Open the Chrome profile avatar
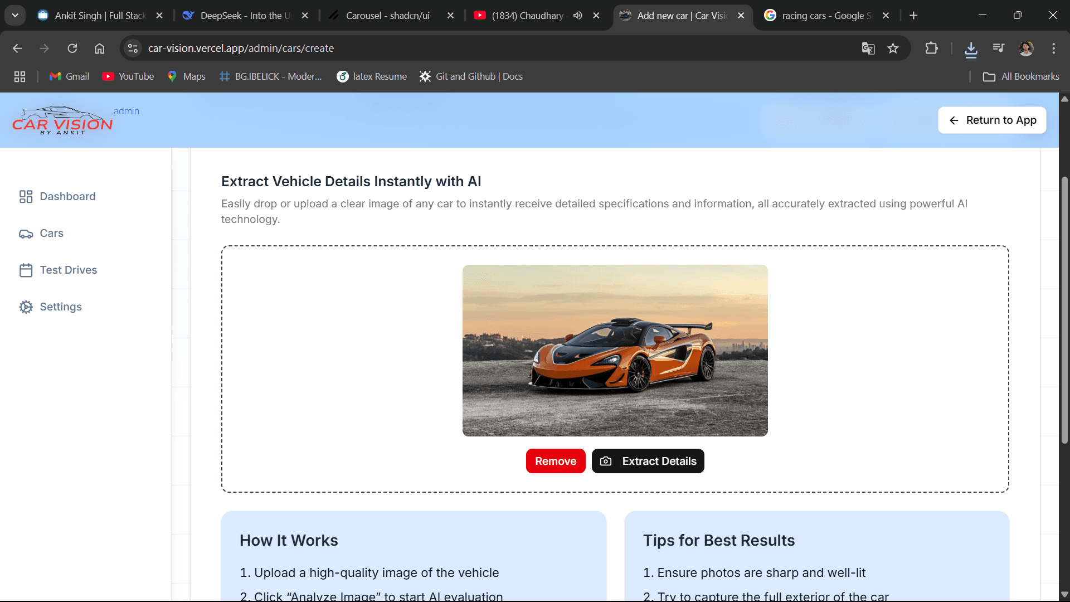The height and width of the screenshot is (602, 1070). point(1026,48)
